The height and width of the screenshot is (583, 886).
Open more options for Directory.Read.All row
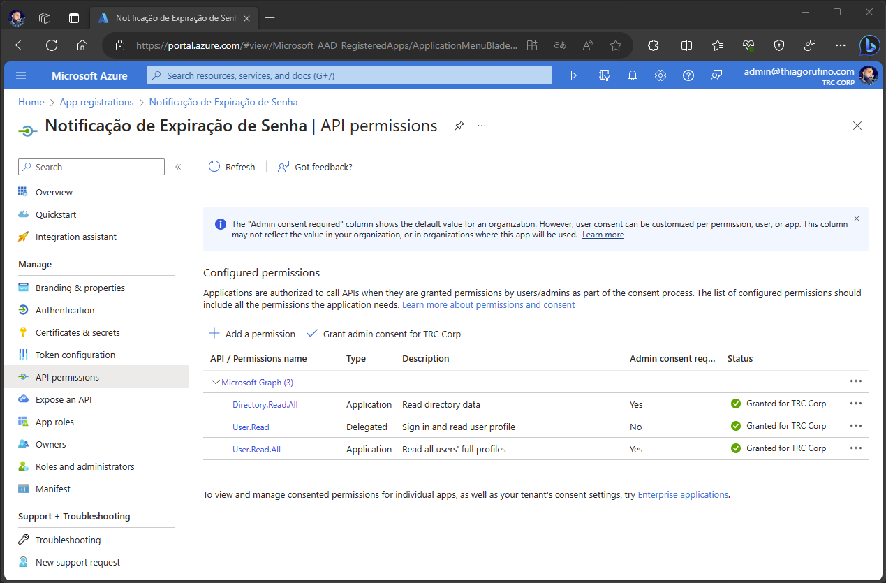click(856, 404)
